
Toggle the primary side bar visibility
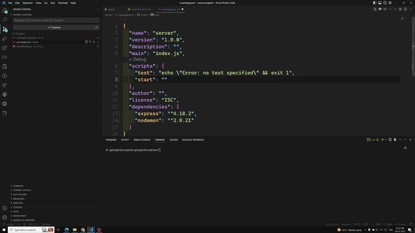coord(375,3)
